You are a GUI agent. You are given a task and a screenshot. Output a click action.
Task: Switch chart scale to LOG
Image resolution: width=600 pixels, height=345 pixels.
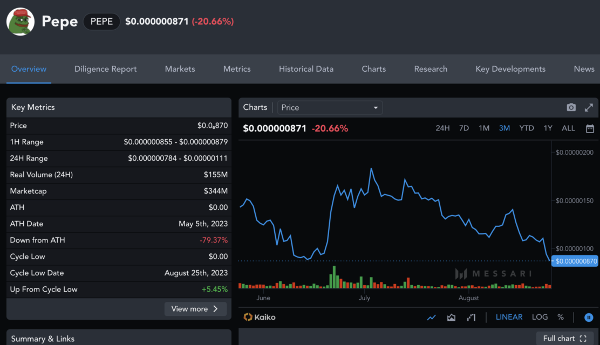(x=540, y=317)
